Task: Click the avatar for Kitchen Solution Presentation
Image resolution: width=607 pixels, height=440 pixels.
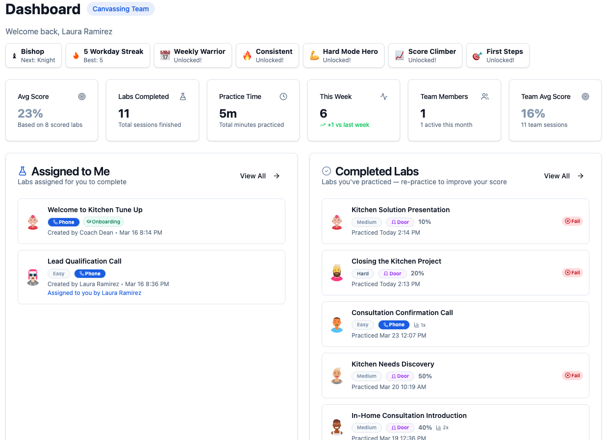Action: tap(337, 221)
